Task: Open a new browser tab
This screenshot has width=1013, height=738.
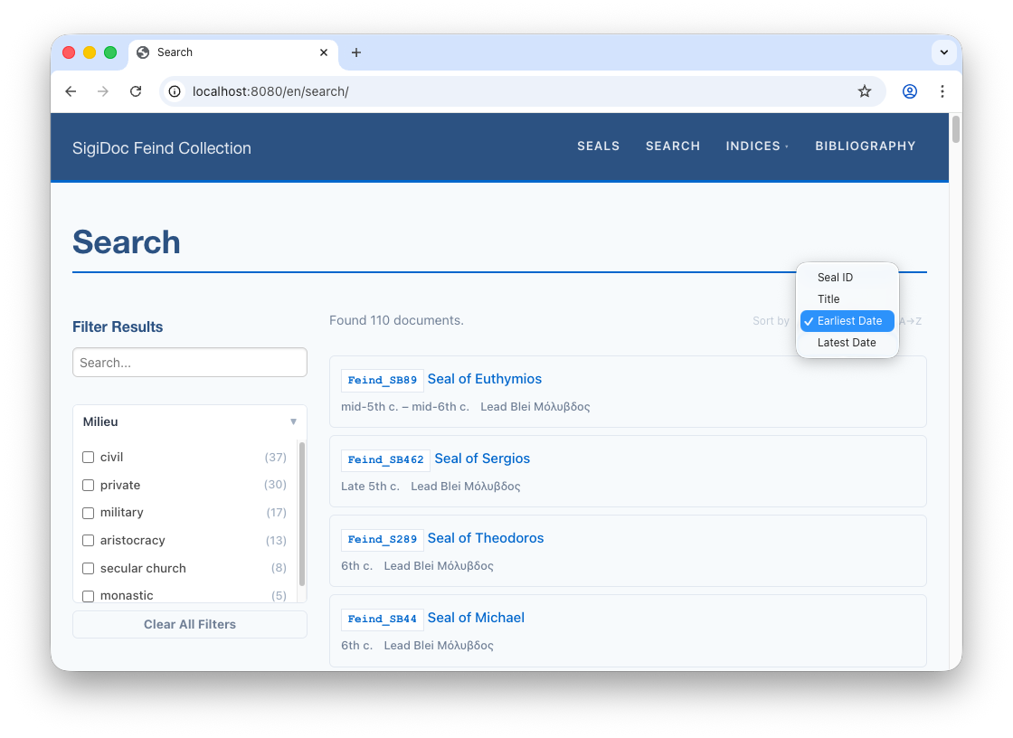Action: (x=356, y=52)
